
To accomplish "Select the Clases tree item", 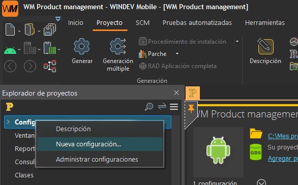I will pos(24,175).
